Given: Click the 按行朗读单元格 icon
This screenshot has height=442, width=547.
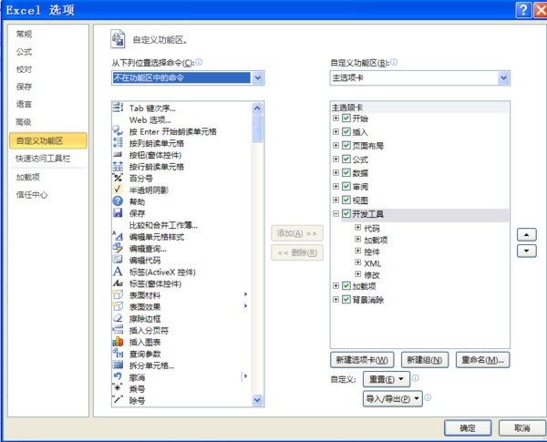Looking at the screenshot, I should tap(118, 167).
